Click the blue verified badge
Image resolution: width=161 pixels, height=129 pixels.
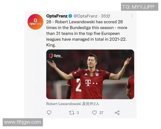pos(70,16)
